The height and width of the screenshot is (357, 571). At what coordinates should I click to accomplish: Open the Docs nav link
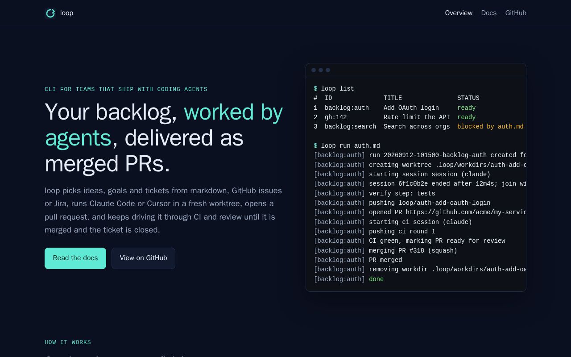pos(488,13)
